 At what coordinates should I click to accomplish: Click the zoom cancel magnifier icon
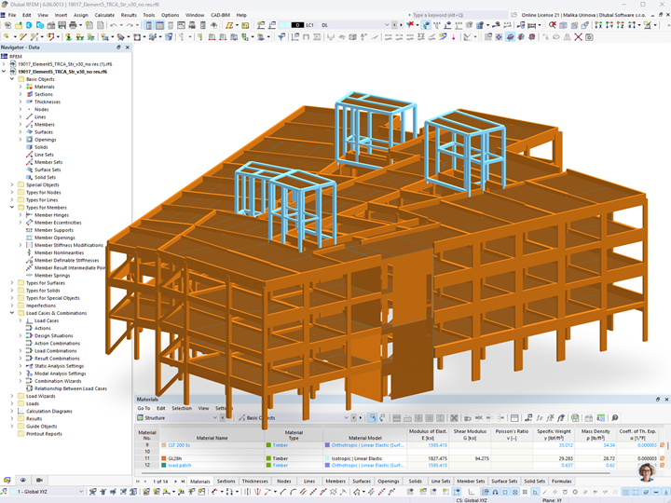click(x=553, y=25)
